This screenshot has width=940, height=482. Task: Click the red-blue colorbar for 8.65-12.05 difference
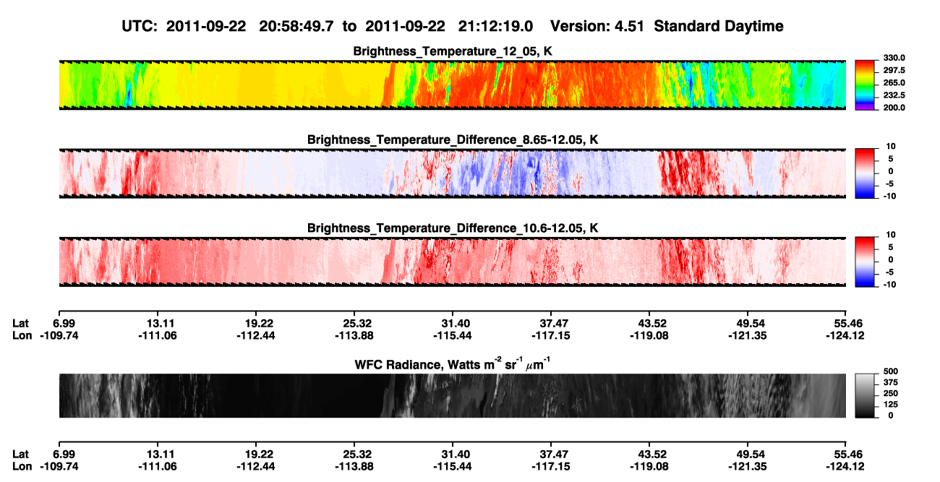866,173
